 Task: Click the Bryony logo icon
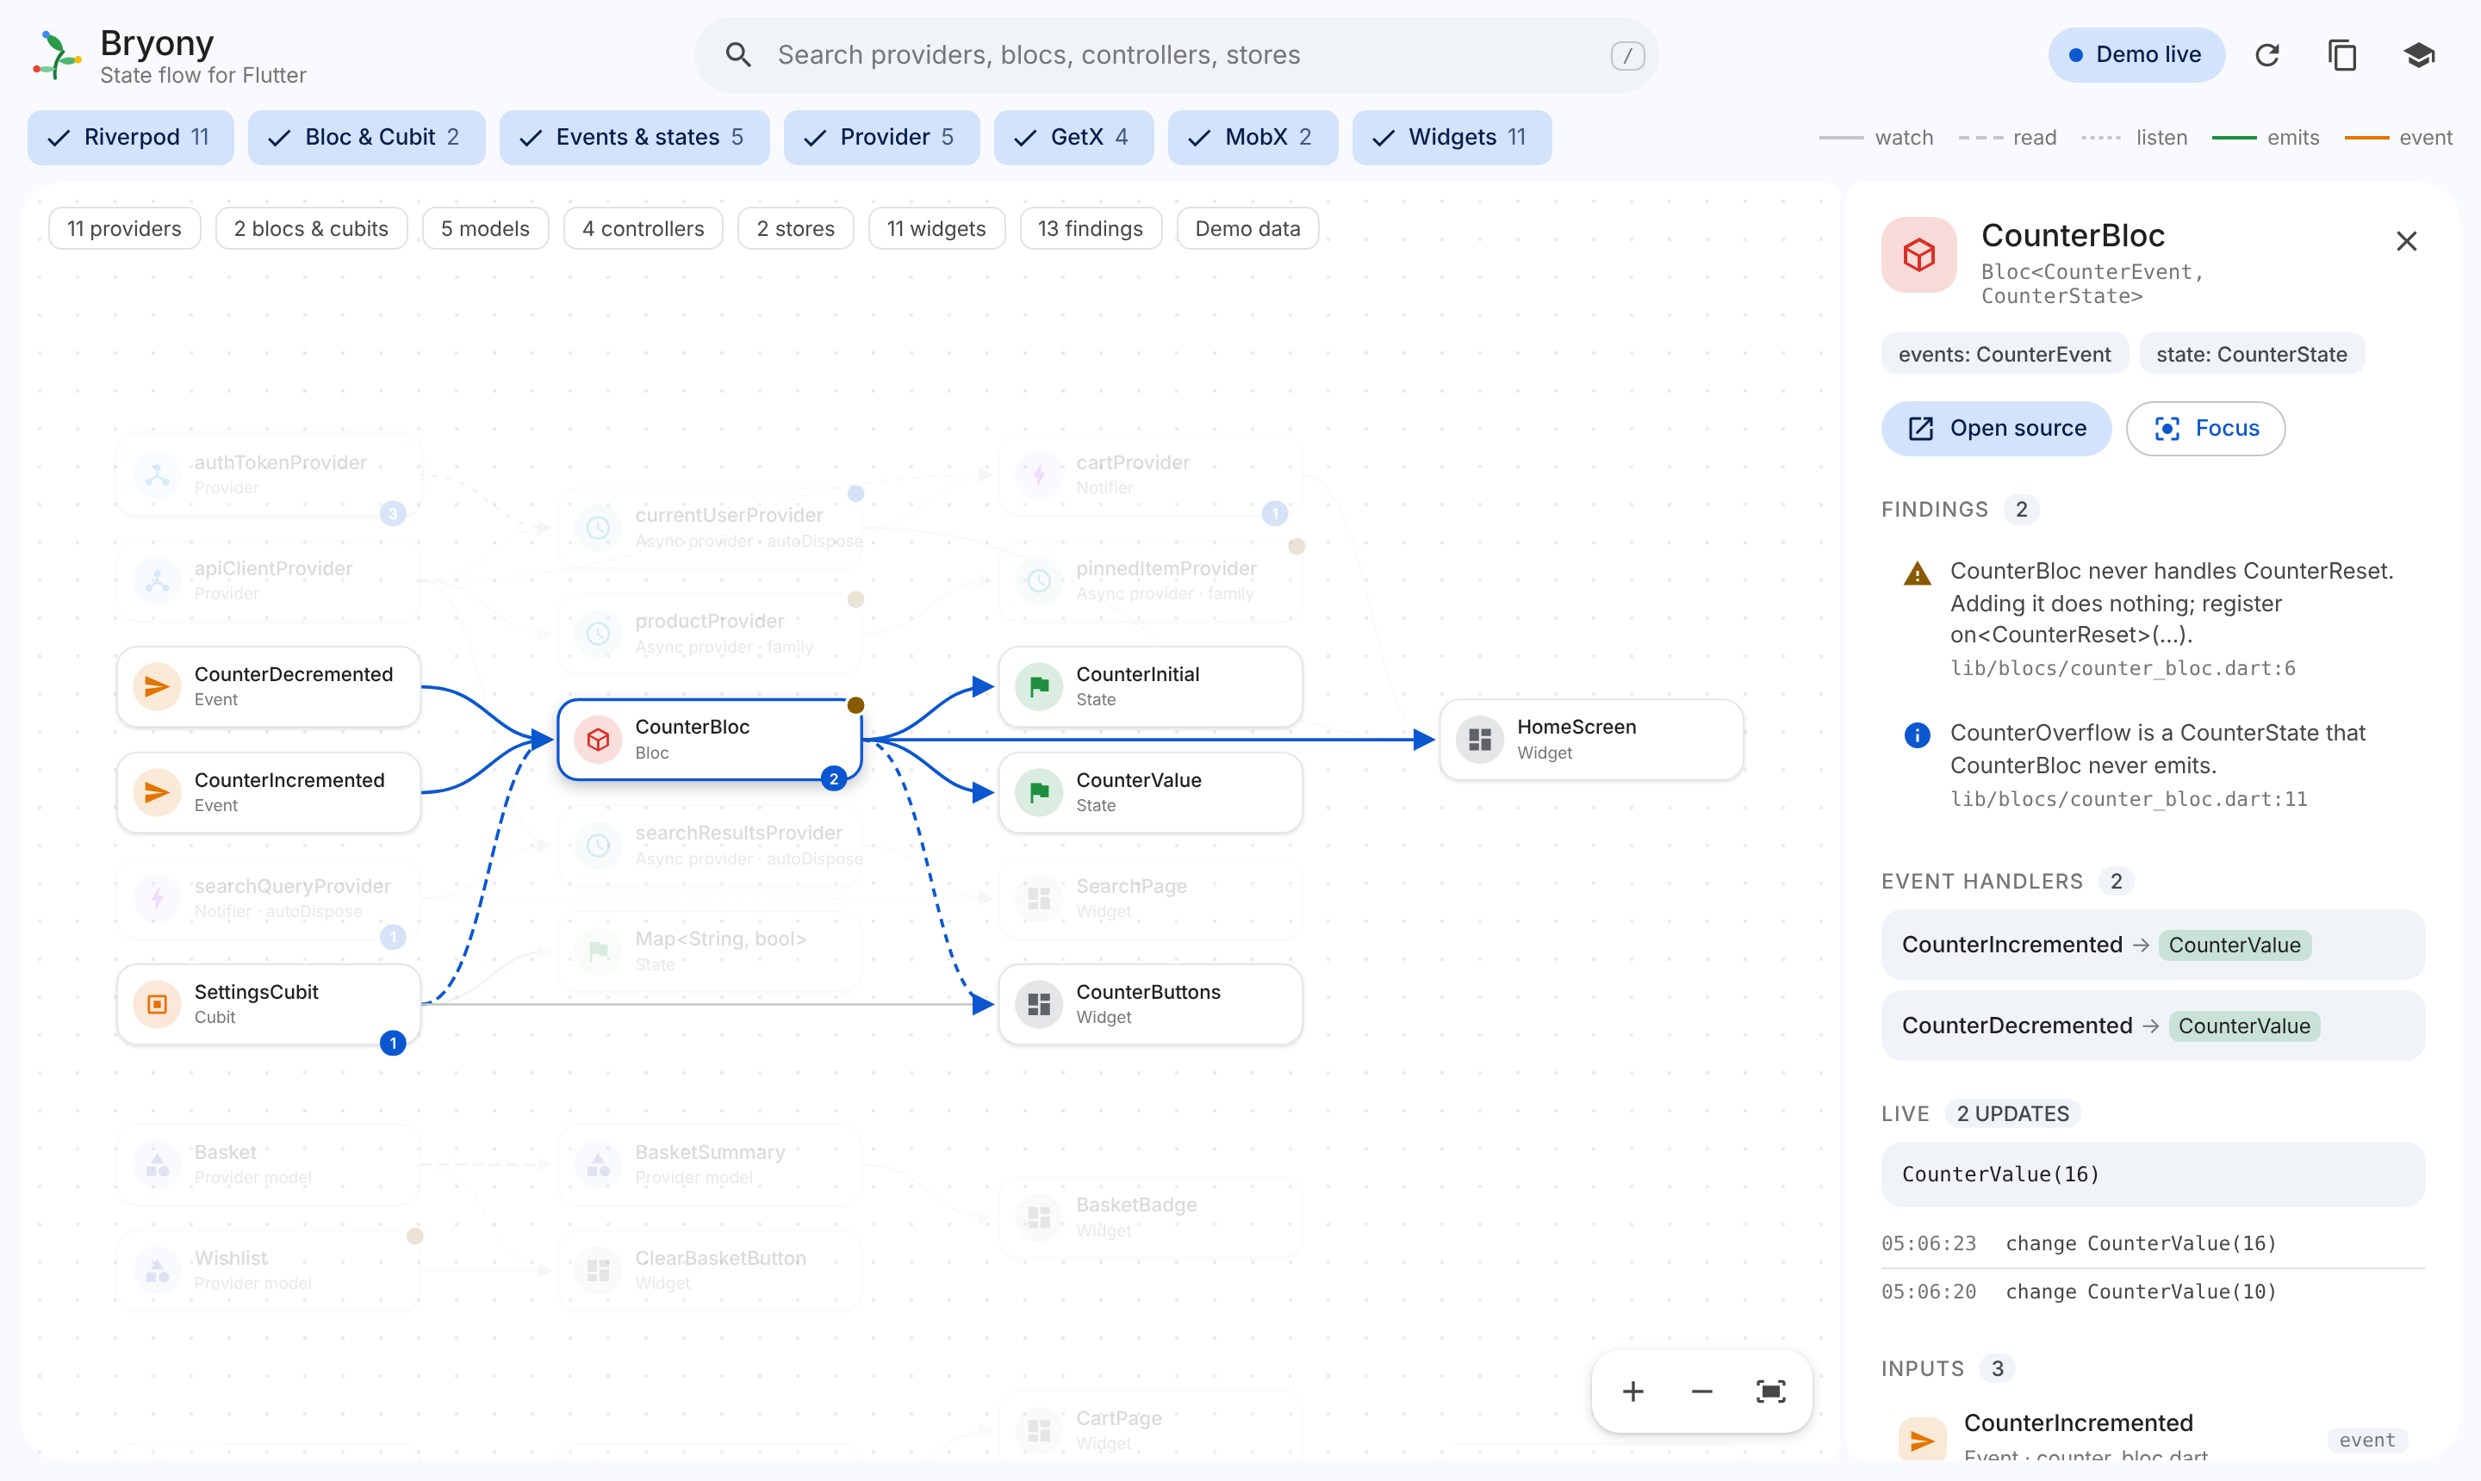(57, 55)
